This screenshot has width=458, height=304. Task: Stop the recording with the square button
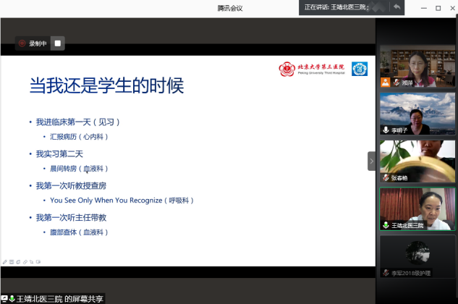[58, 43]
